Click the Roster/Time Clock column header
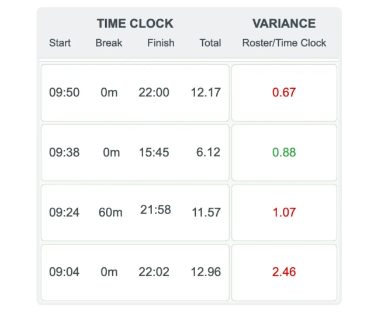Screen dimensions: 374x314 click(x=284, y=43)
